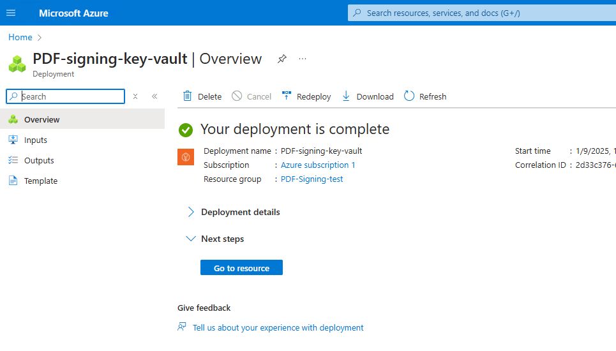616x351 pixels.
Task: Click the Refresh circular arrow icon
Action: click(x=409, y=96)
